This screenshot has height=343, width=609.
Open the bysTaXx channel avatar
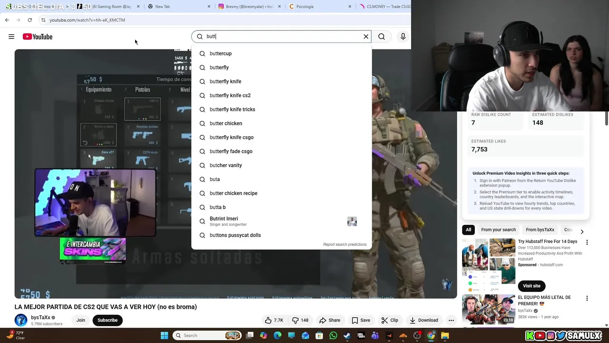21,320
